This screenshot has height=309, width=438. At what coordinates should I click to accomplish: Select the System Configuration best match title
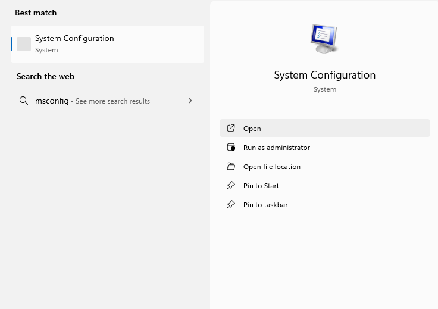[x=74, y=39]
